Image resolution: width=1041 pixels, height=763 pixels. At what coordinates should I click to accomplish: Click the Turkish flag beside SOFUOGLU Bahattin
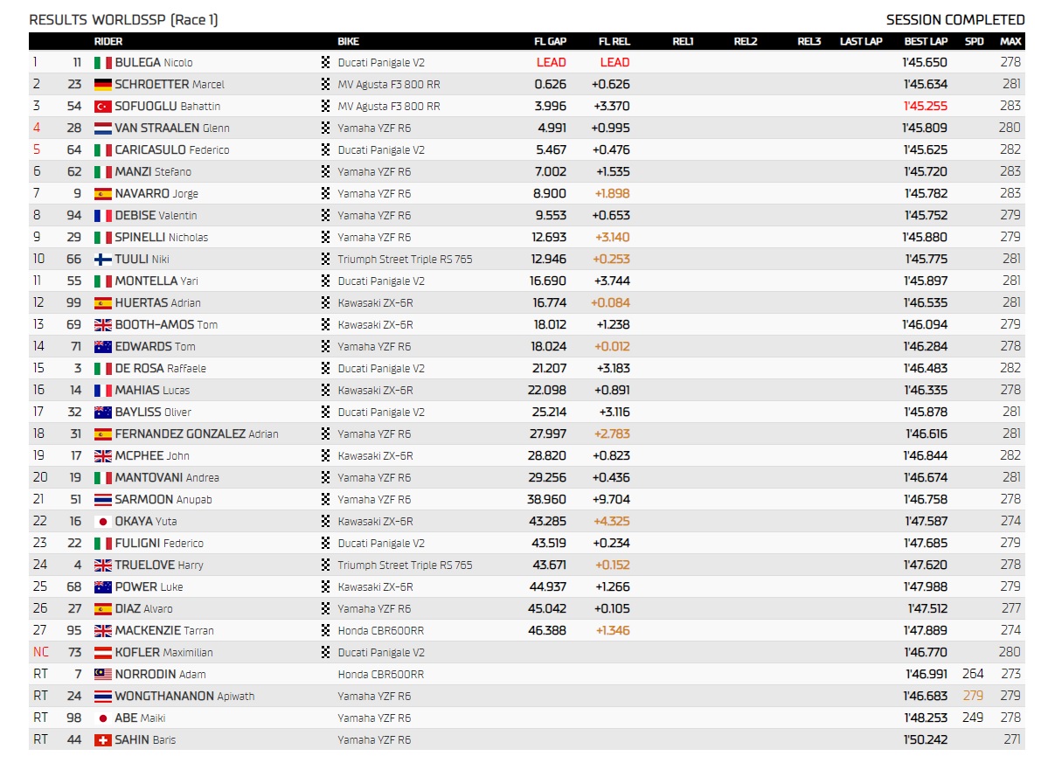[103, 107]
